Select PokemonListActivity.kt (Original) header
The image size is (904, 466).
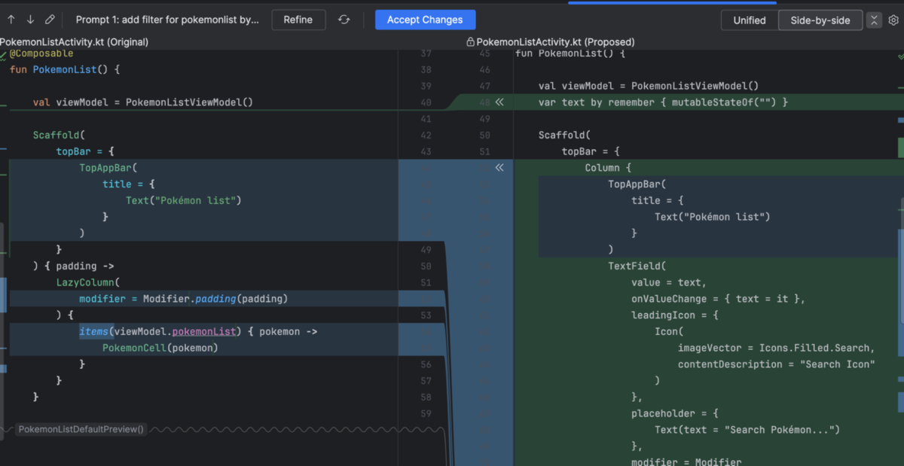[75, 42]
